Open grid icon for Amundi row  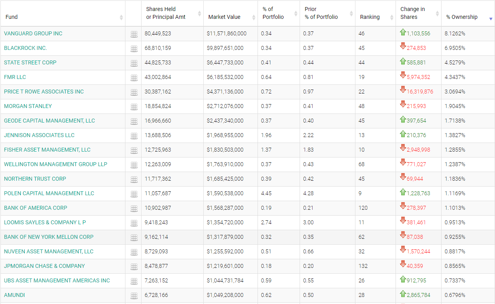pyautogui.click(x=134, y=296)
